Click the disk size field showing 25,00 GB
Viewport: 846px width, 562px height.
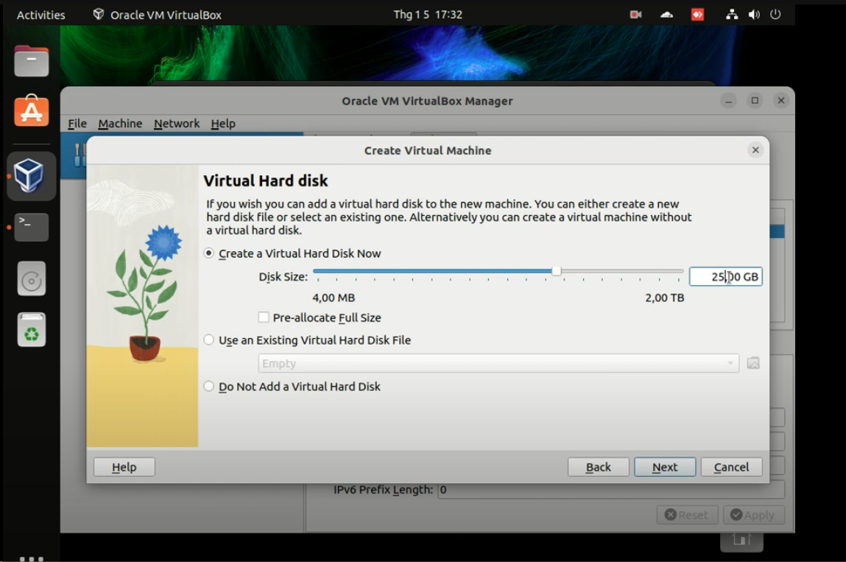[x=725, y=276]
